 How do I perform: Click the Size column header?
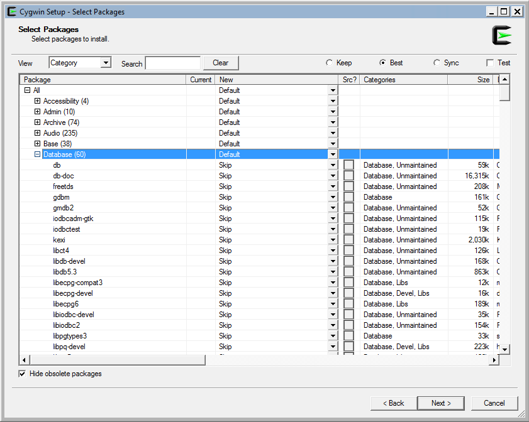tap(471, 80)
